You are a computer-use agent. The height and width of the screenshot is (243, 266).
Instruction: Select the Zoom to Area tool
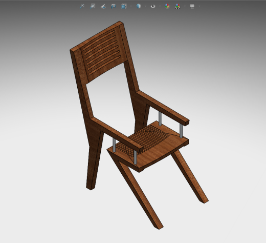point(93,6)
